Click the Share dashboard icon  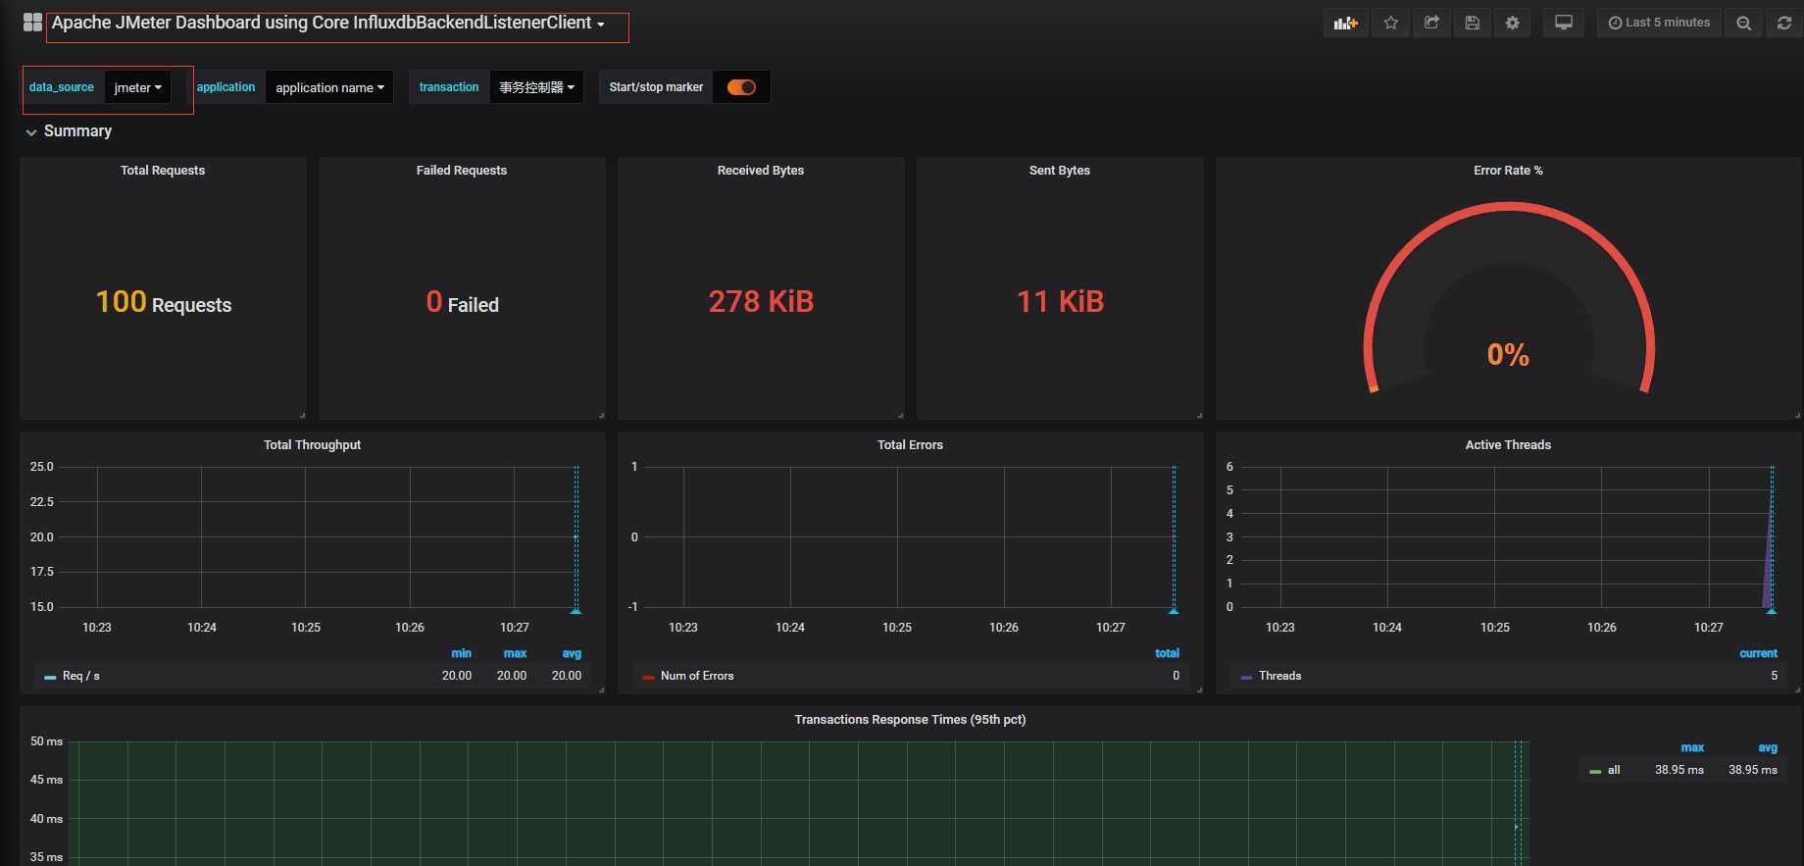[1431, 23]
